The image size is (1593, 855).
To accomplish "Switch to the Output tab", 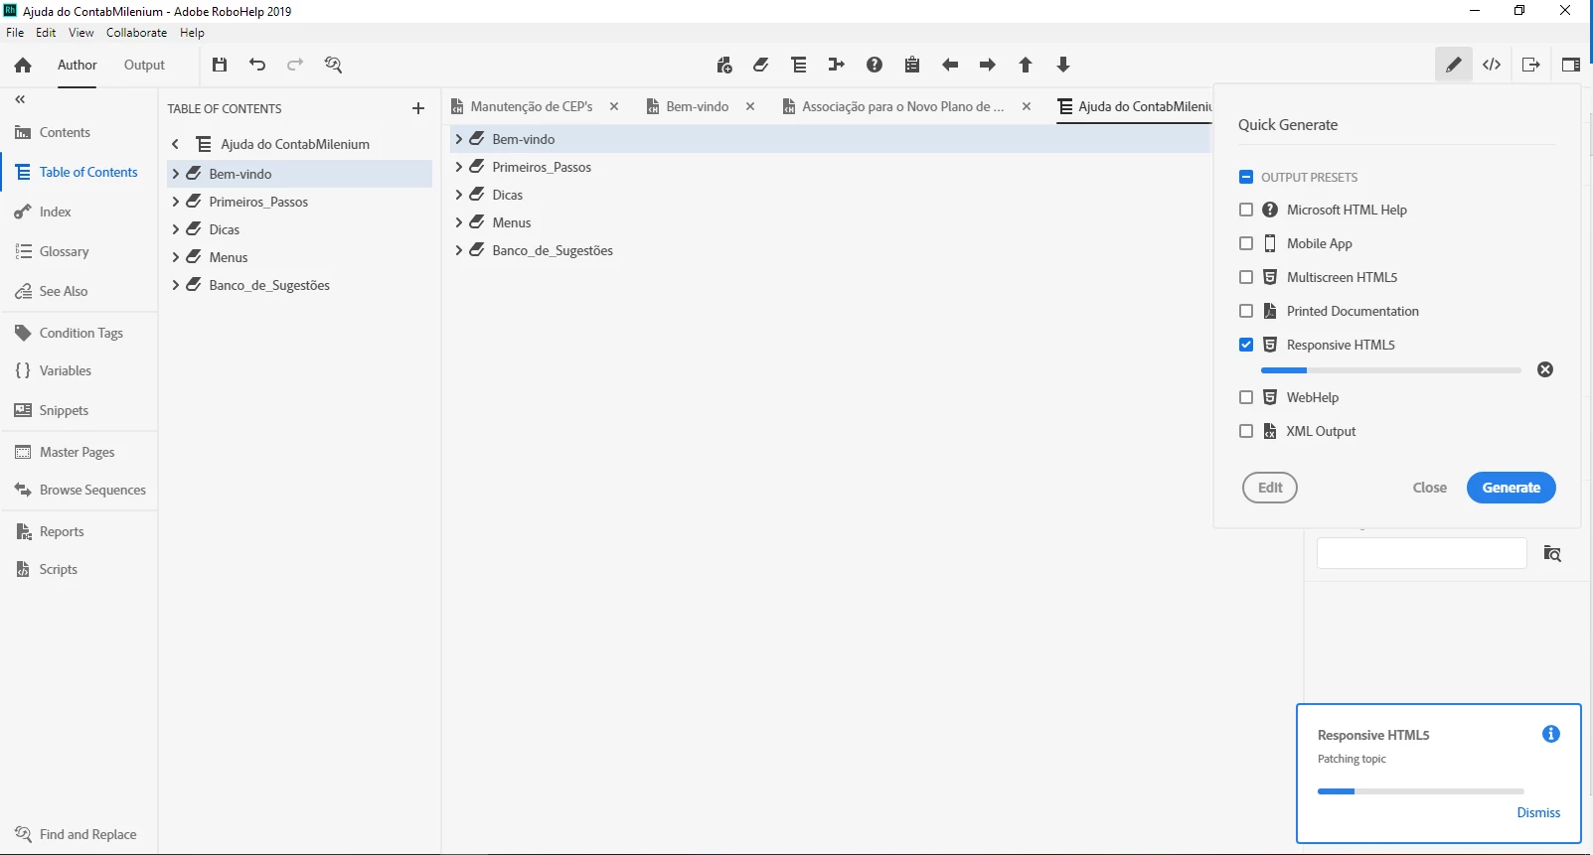I will [x=144, y=65].
